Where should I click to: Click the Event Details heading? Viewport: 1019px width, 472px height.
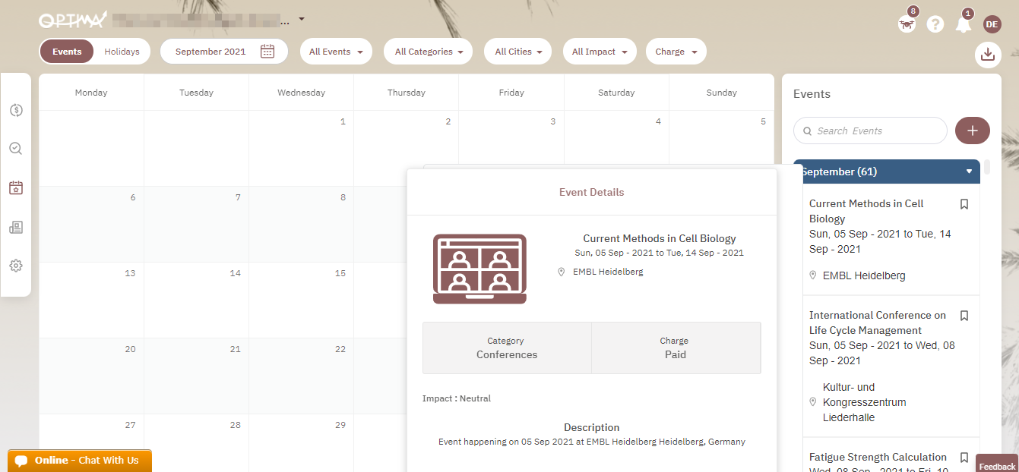coord(591,192)
